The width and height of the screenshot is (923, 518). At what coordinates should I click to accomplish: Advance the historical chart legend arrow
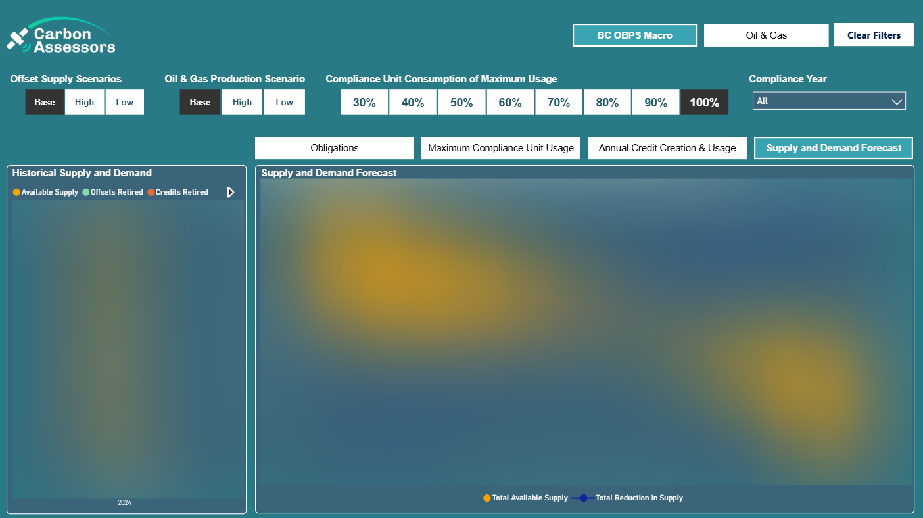(231, 192)
